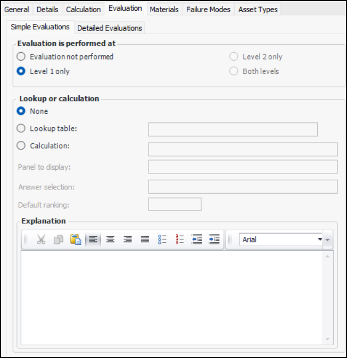This screenshot has height=358, width=347.
Task: Open the Calculation tab
Action: (84, 10)
